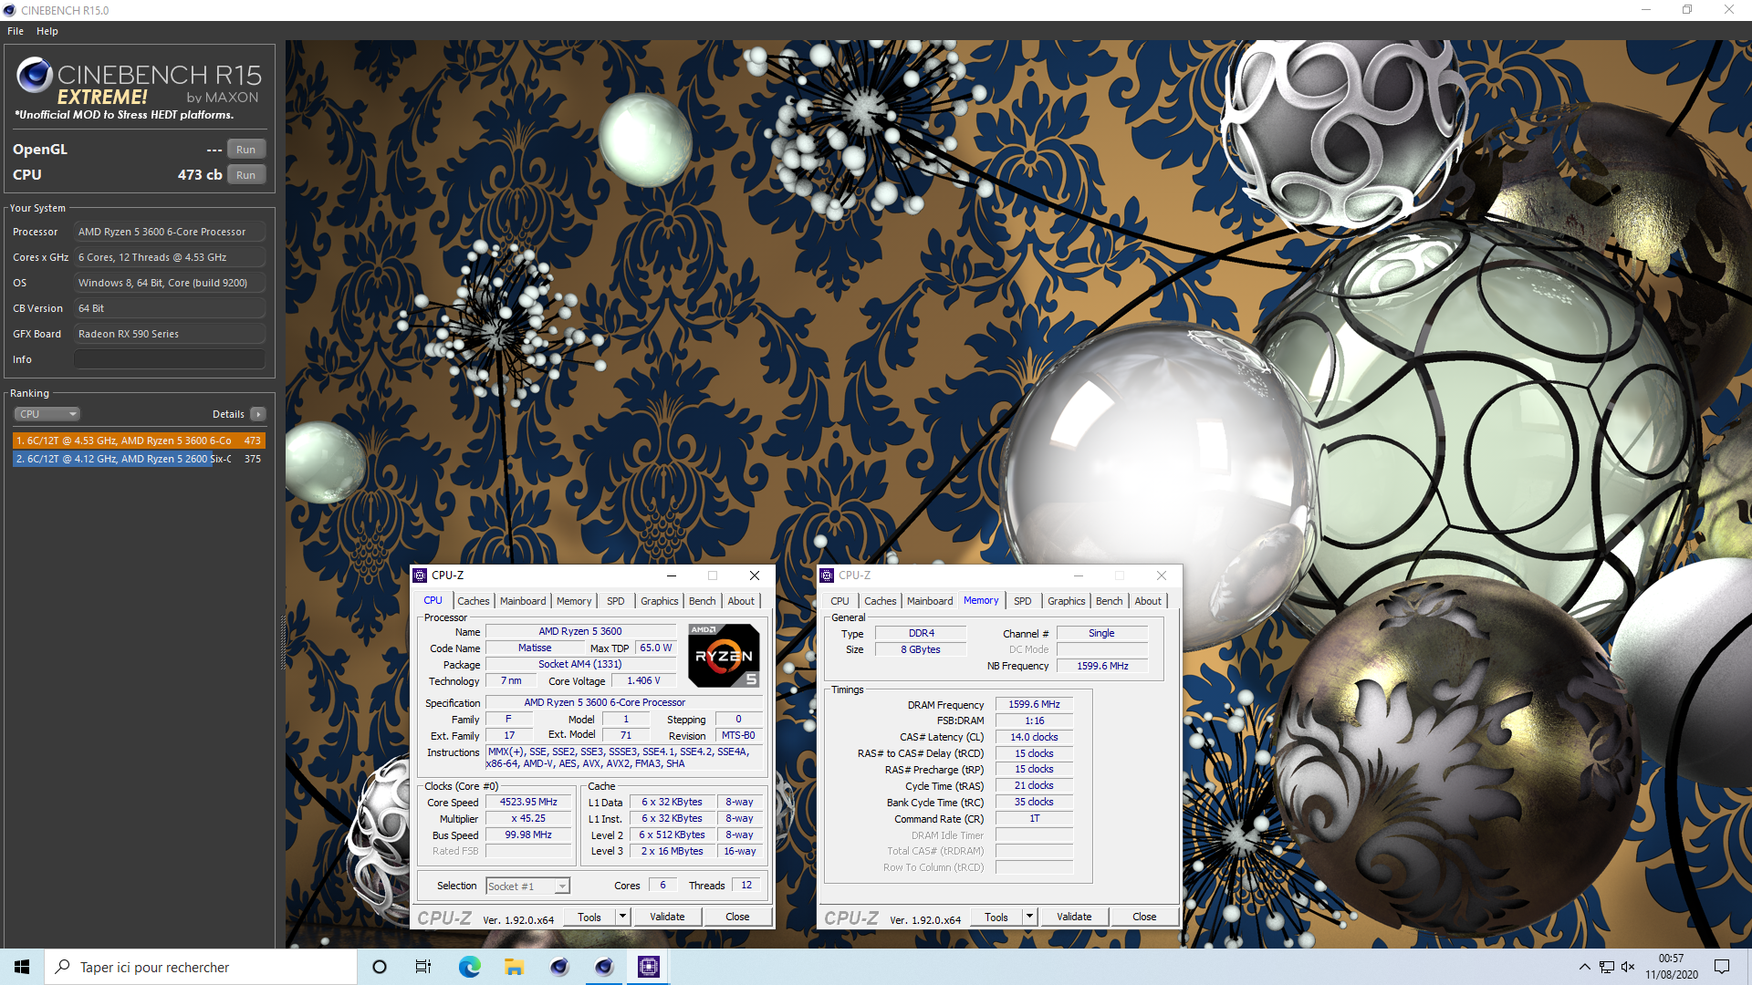This screenshot has width=1752, height=985.
Task: Open the notification center icon
Action: 1722,967
